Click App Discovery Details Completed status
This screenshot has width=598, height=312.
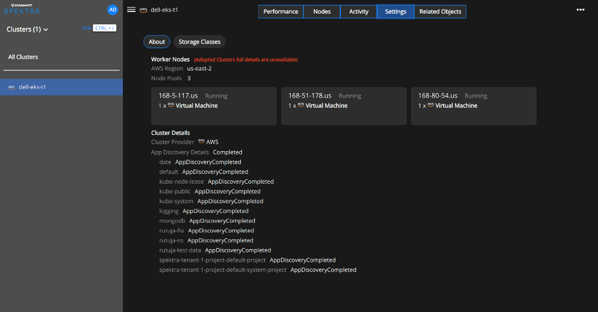click(227, 152)
